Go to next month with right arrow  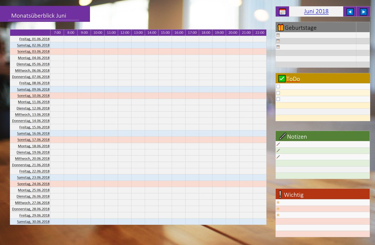pos(363,12)
